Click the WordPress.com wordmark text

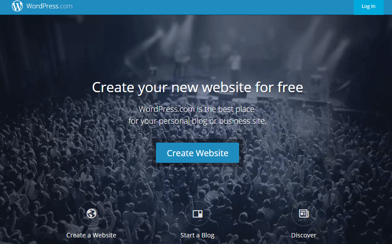(49, 6)
